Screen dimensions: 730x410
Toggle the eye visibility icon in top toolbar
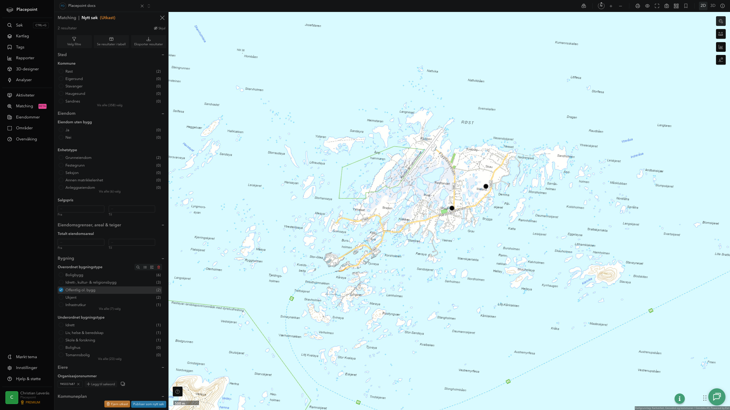(x=647, y=6)
